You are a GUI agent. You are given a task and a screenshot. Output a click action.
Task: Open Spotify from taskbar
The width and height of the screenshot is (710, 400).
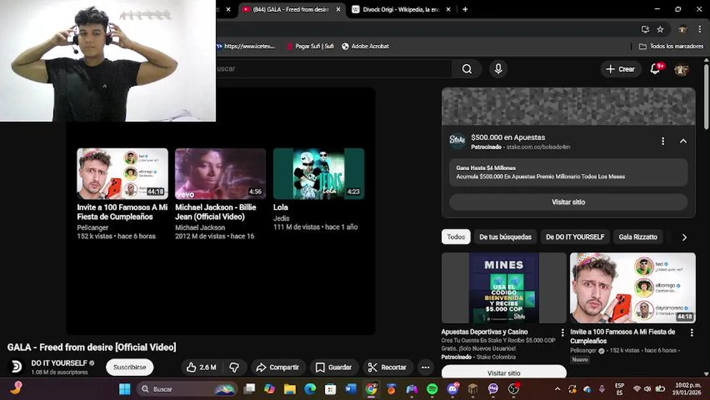[x=432, y=389]
